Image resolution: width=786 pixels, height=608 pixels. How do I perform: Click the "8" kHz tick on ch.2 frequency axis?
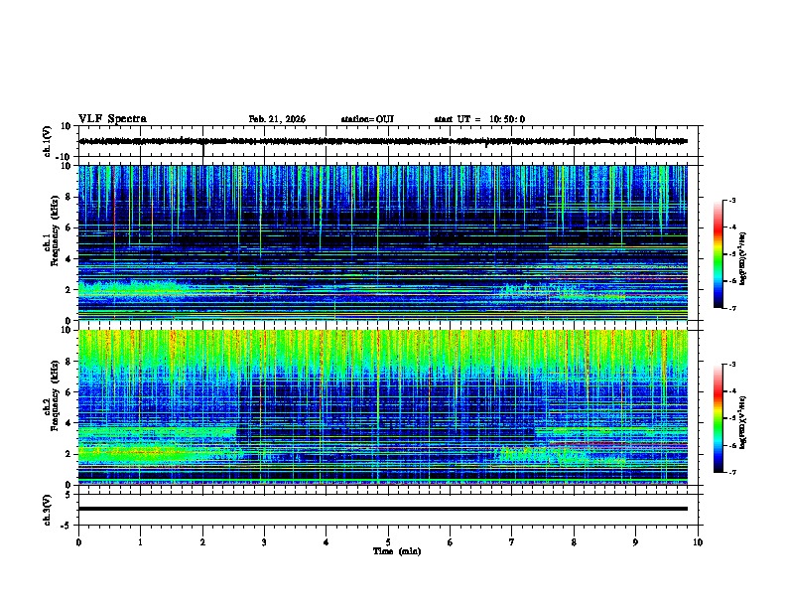coord(69,362)
